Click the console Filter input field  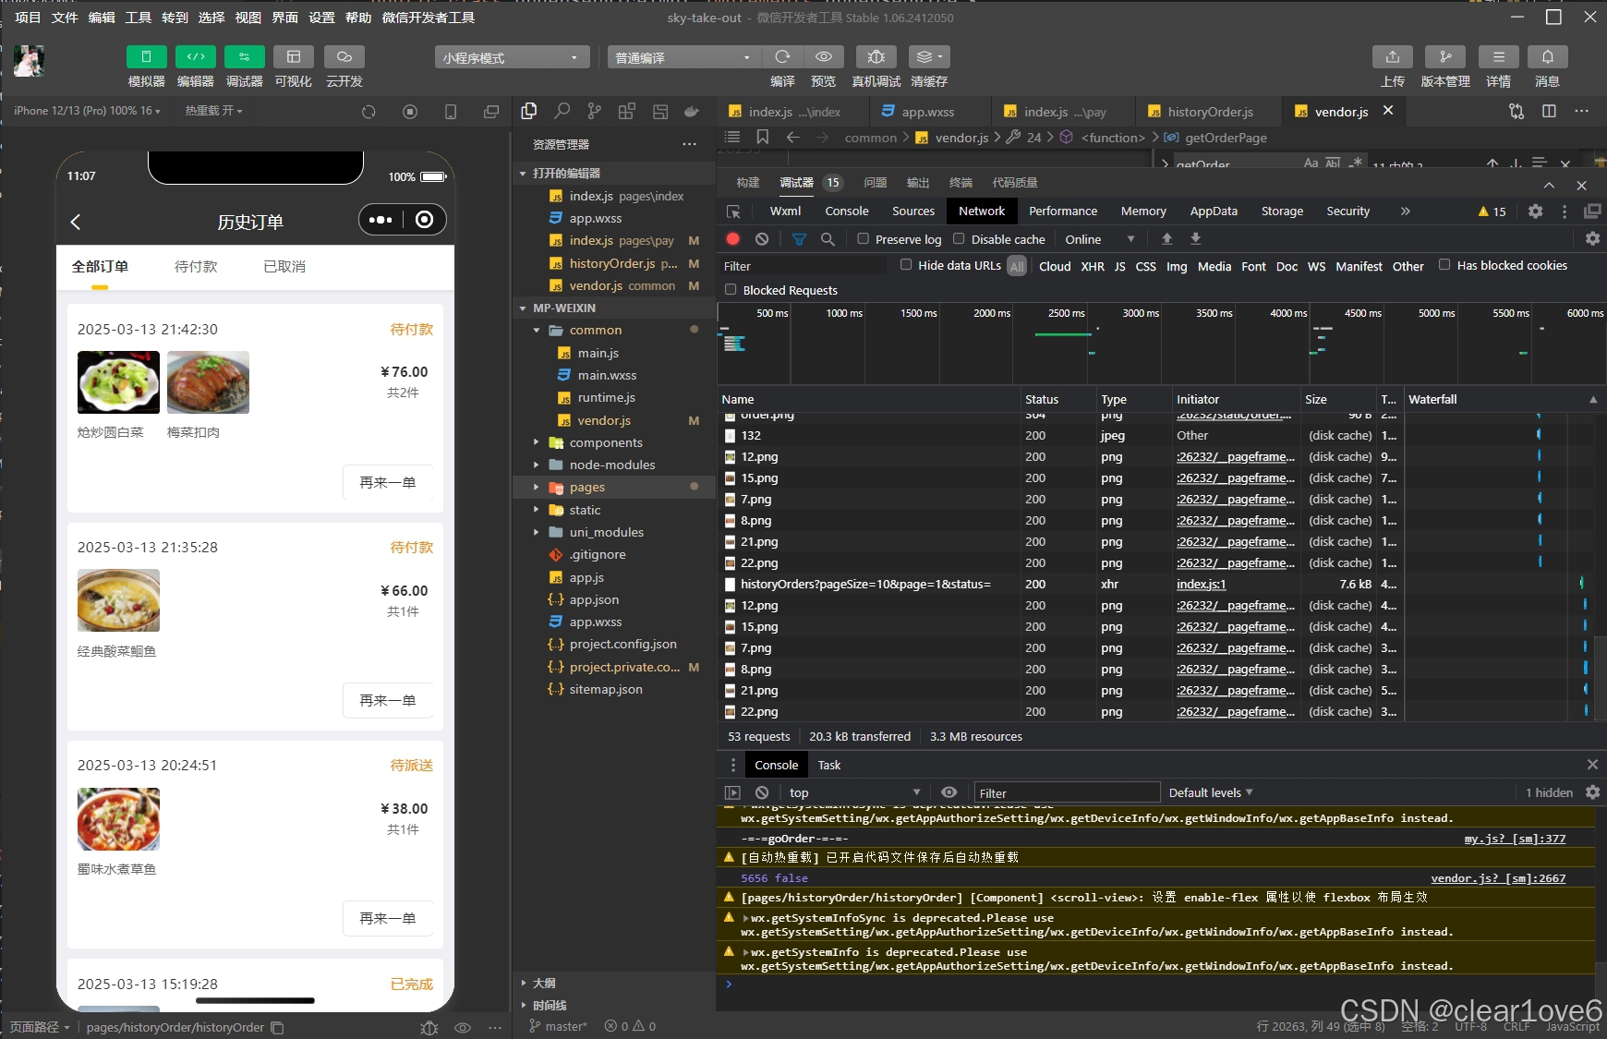click(x=1067, y=792)
